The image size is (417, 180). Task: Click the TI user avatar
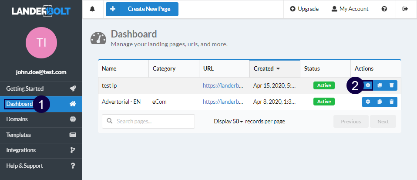41,42
